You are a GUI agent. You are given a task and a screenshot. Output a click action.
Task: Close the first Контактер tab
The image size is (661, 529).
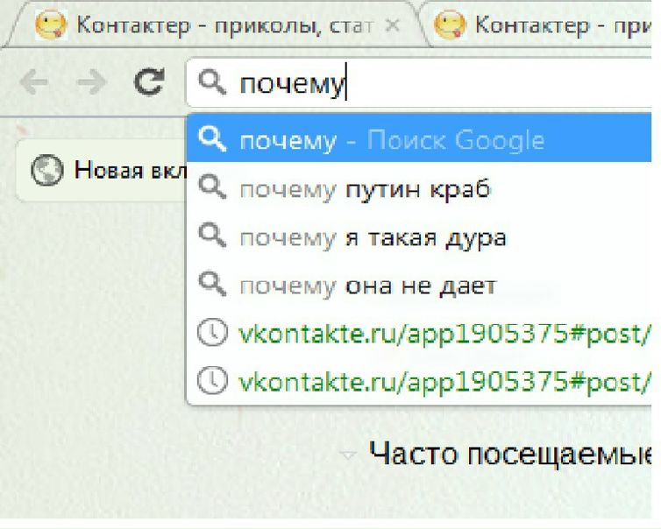[394, 25]
